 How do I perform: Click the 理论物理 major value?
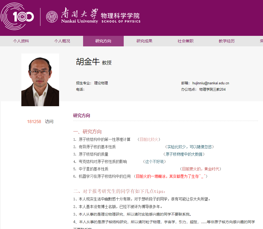(x=101, y=83)
